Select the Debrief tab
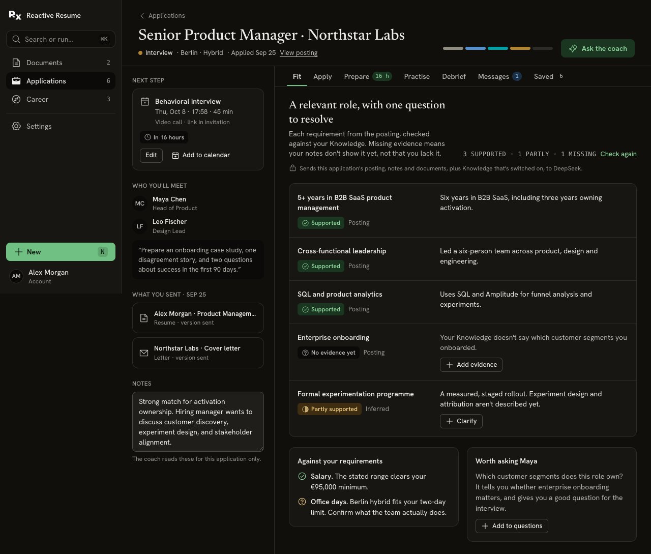This screenshot has height=554, width=651. pos(454,76)
